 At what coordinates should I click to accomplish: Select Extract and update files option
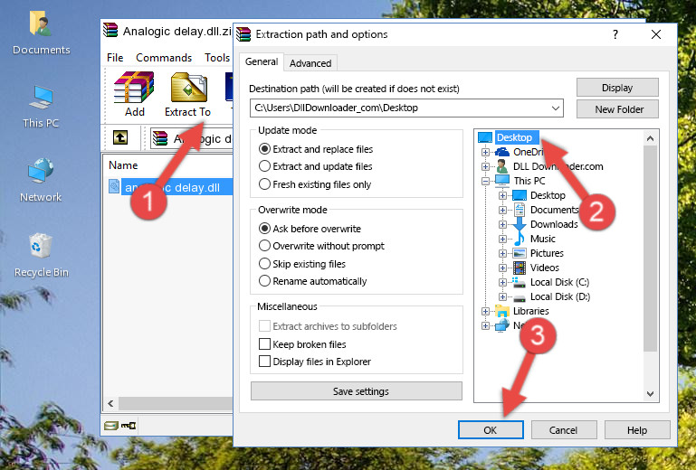coord(316,166)
